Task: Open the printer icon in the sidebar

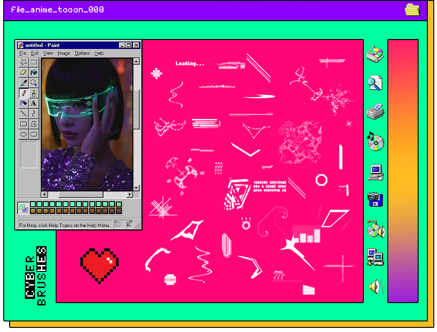Action: 375,112
